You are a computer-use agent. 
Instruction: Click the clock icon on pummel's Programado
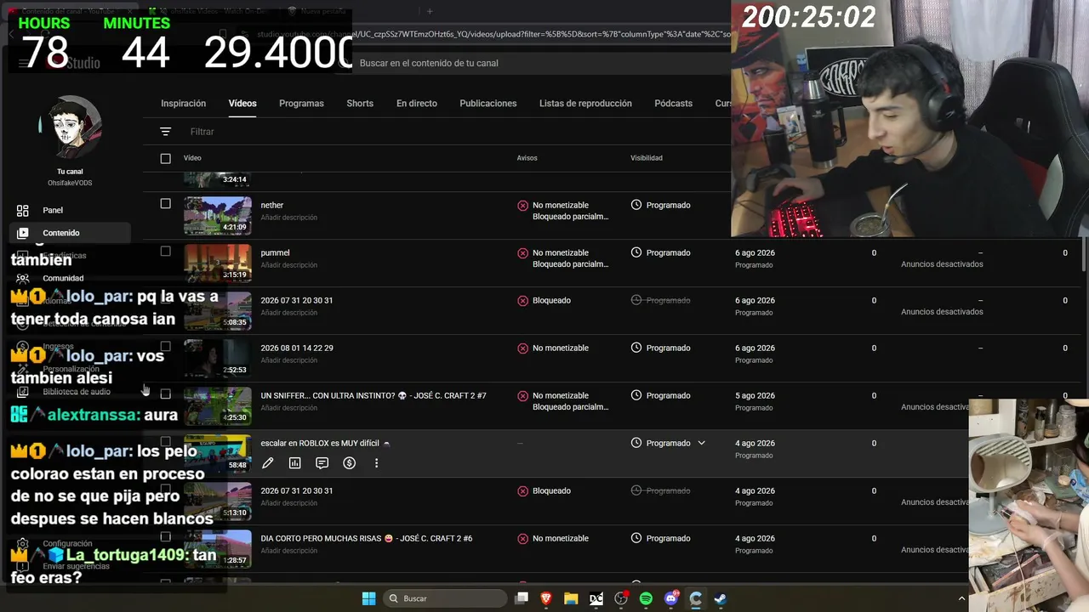[636, 252]
